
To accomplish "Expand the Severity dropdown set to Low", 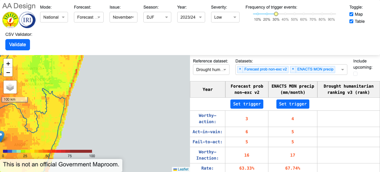I will click(x=225, y=17).
